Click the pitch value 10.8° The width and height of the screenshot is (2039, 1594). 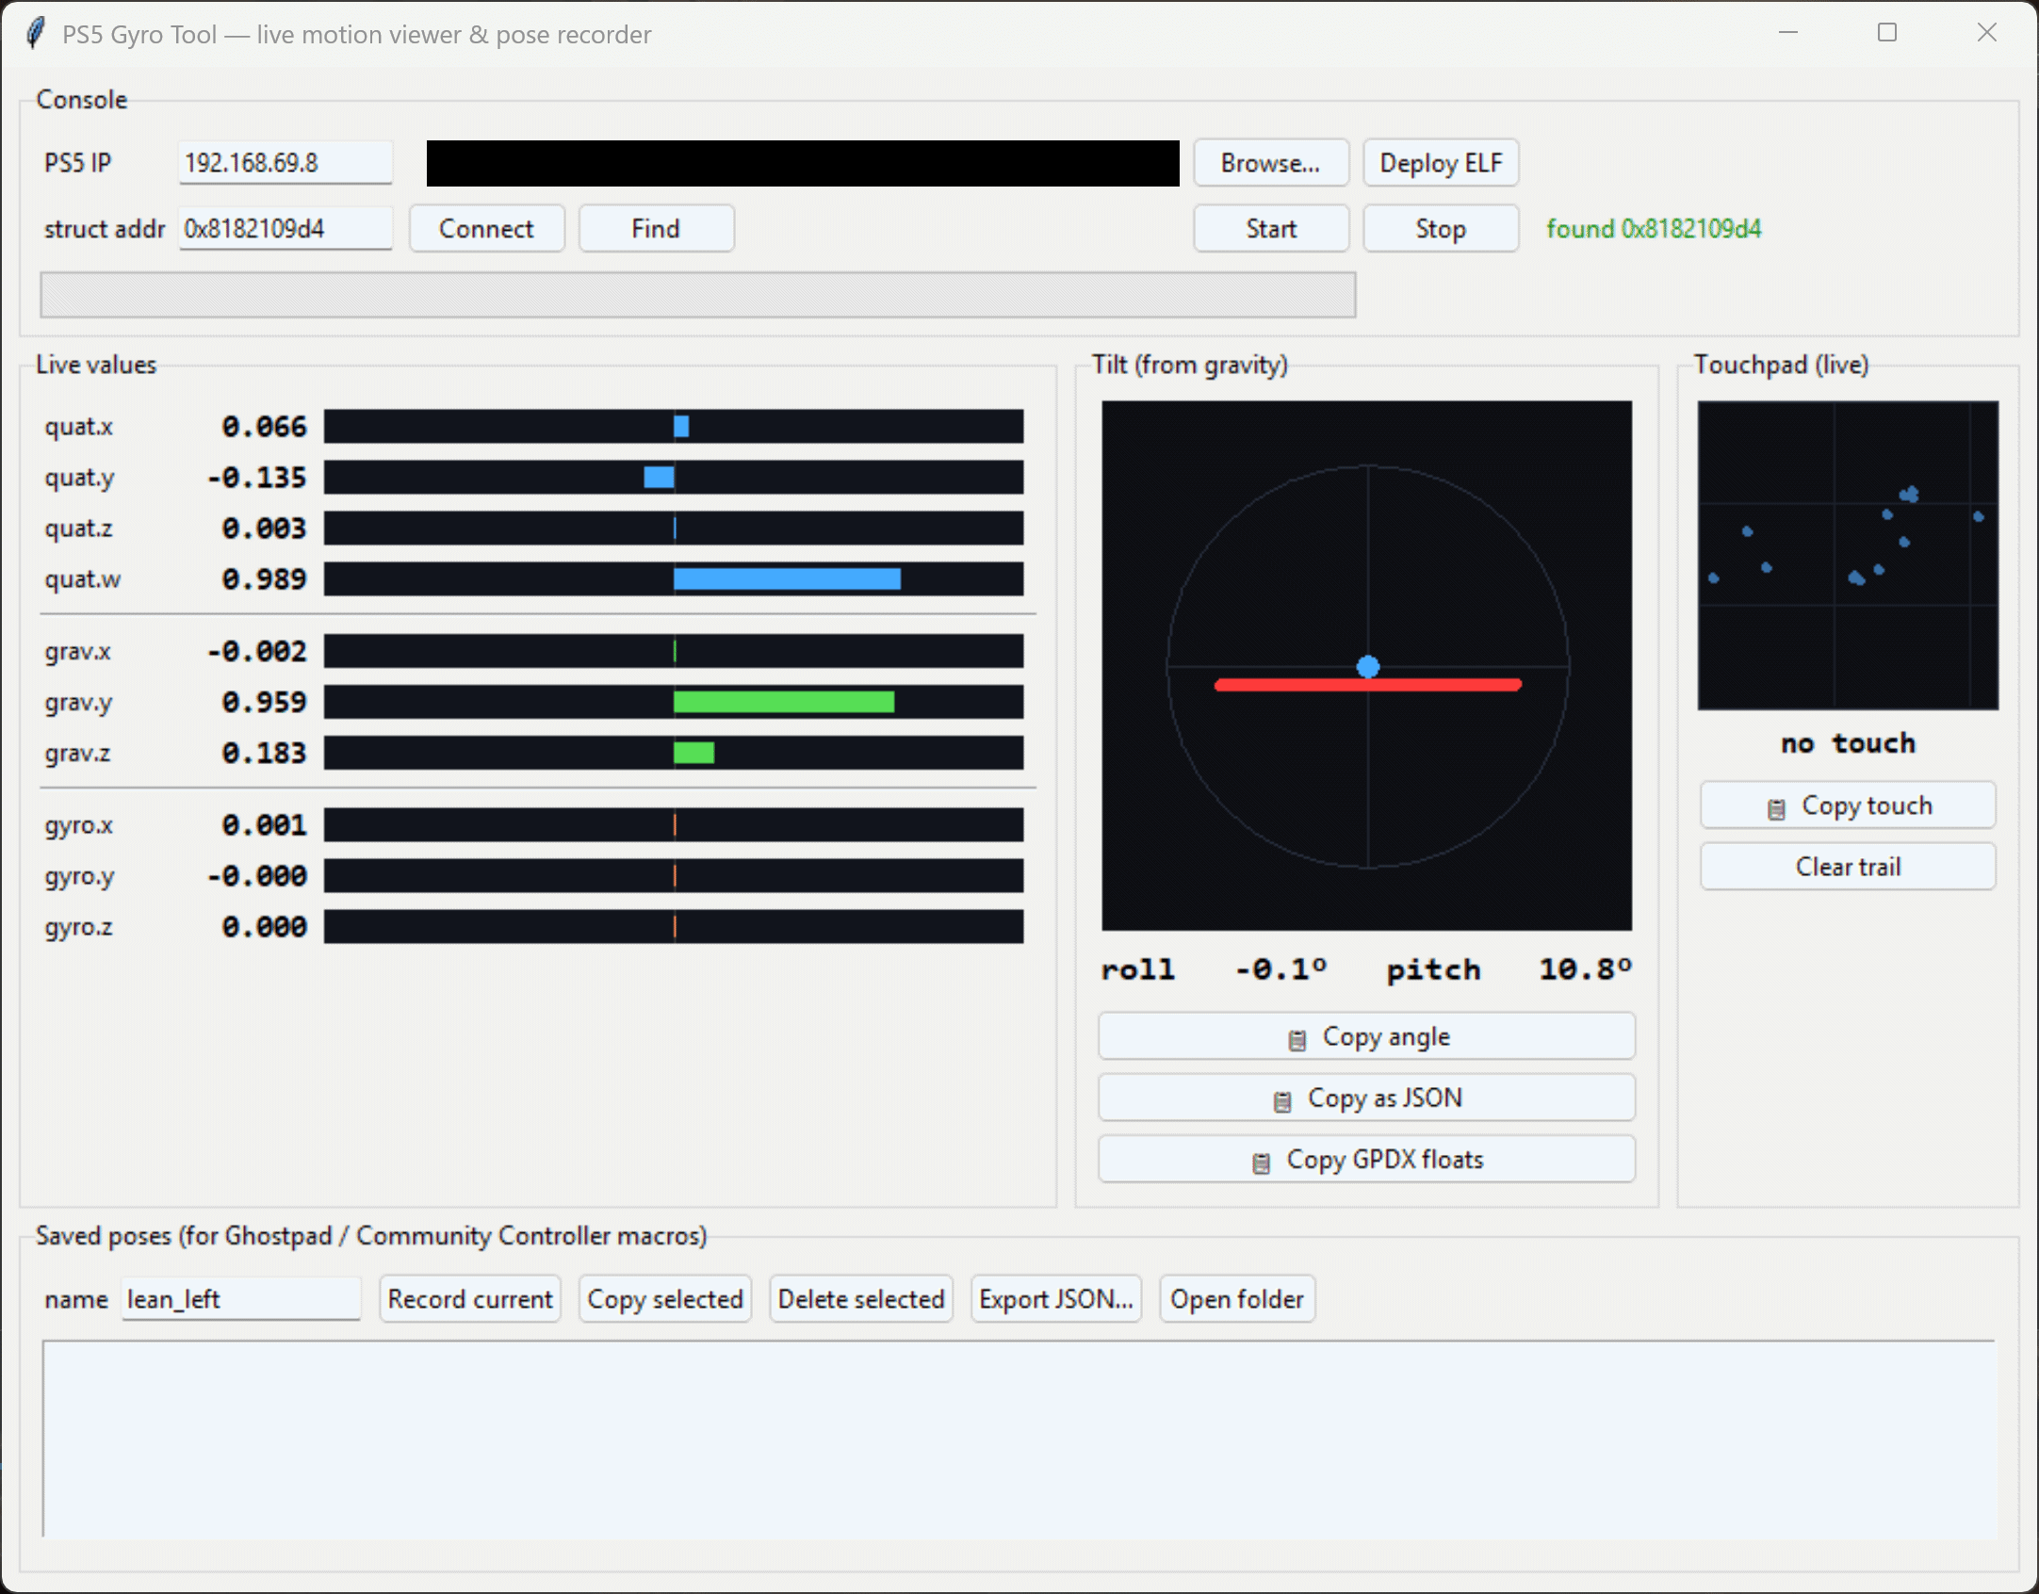tap(1586, 969)
